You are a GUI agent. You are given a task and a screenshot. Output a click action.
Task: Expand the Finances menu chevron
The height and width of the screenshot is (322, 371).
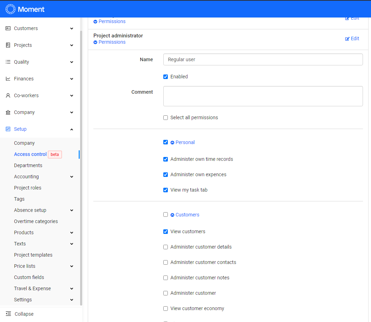pos(72,79)
